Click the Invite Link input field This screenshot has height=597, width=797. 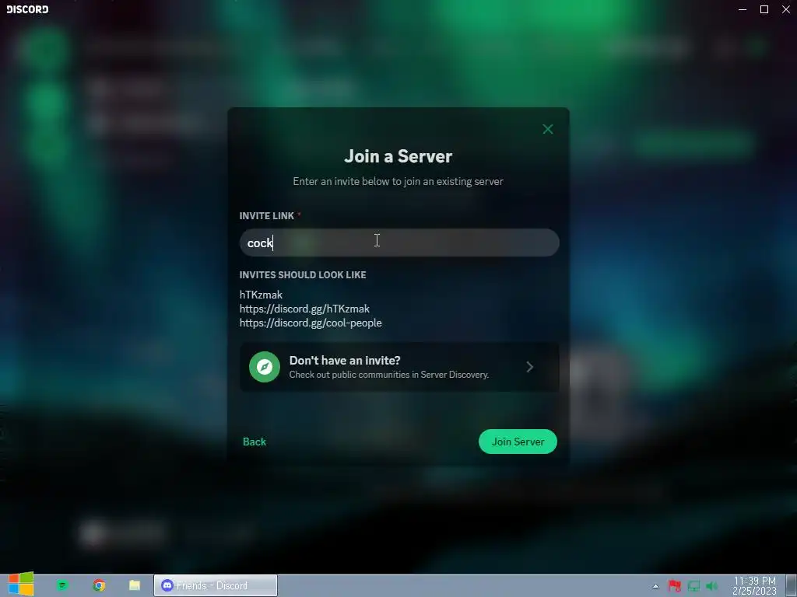point(399,243)
